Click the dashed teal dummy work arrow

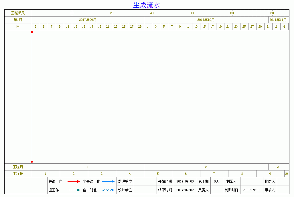point(74,190)
